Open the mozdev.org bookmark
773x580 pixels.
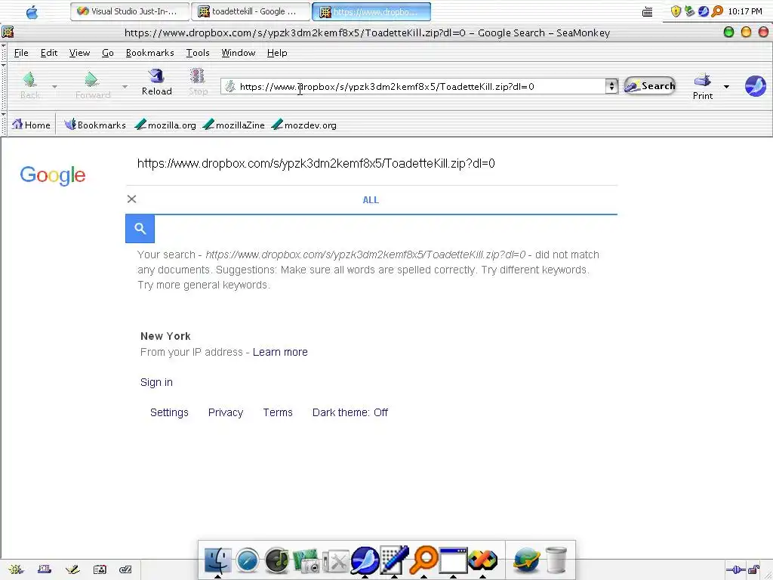[x=304, y=125]
